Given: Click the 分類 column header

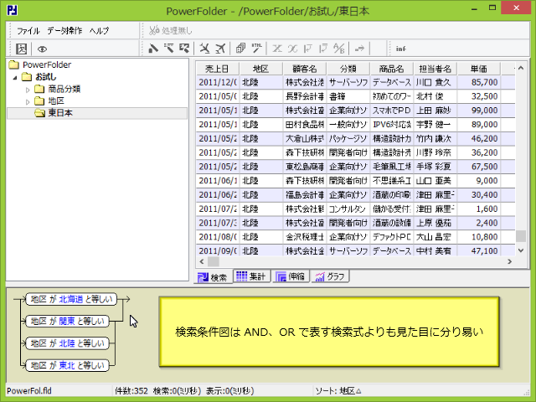Looking at the screenshot, I should [348, 69].
